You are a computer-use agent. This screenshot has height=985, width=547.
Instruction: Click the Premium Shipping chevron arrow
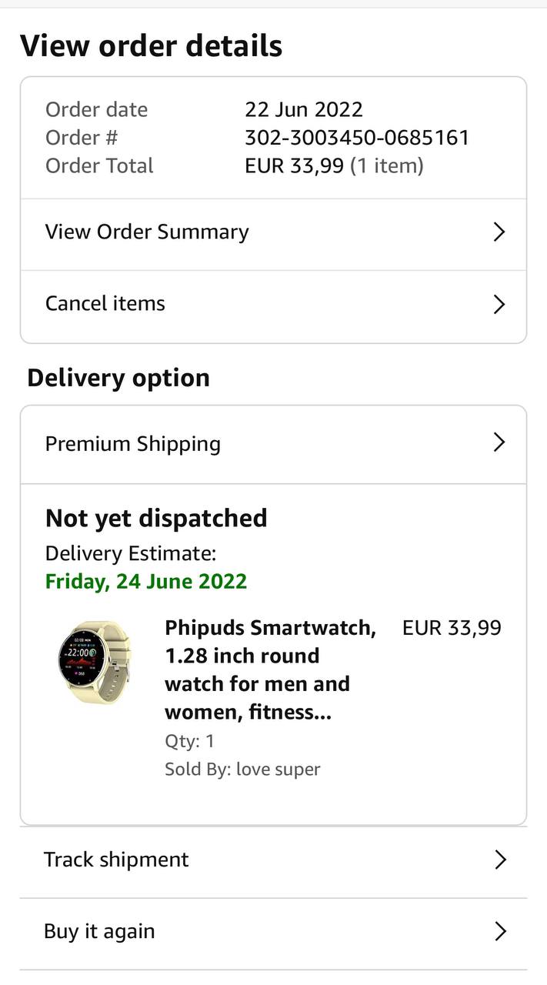[x=499, y=442]
